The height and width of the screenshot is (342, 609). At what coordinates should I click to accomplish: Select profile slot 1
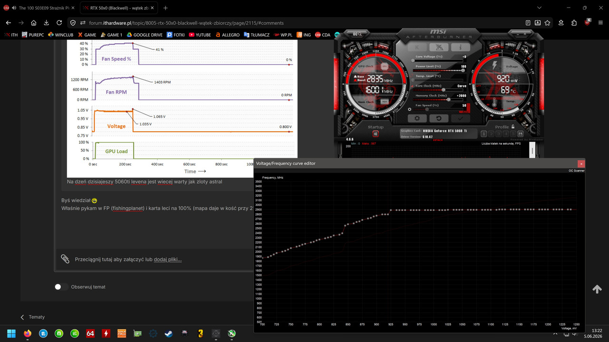pyautogui.click(x=484, y=134)
